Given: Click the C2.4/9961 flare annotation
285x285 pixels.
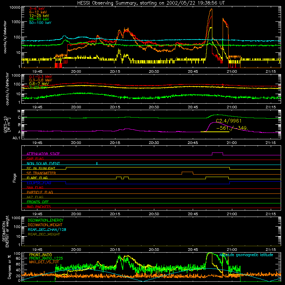Looking at the screenshot, I should pos(229,121).
